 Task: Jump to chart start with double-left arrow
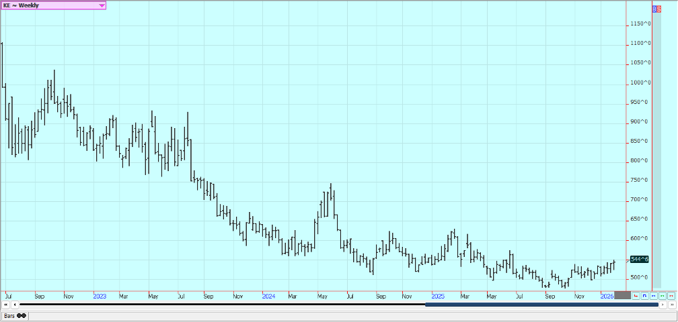point(5,305)
